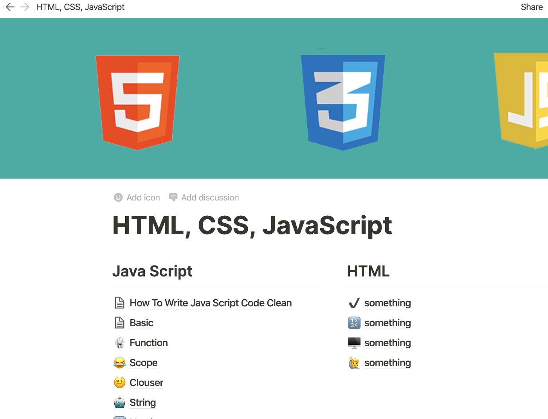Open the something page with the check mark
548x419 pixels.
point(388,303)
